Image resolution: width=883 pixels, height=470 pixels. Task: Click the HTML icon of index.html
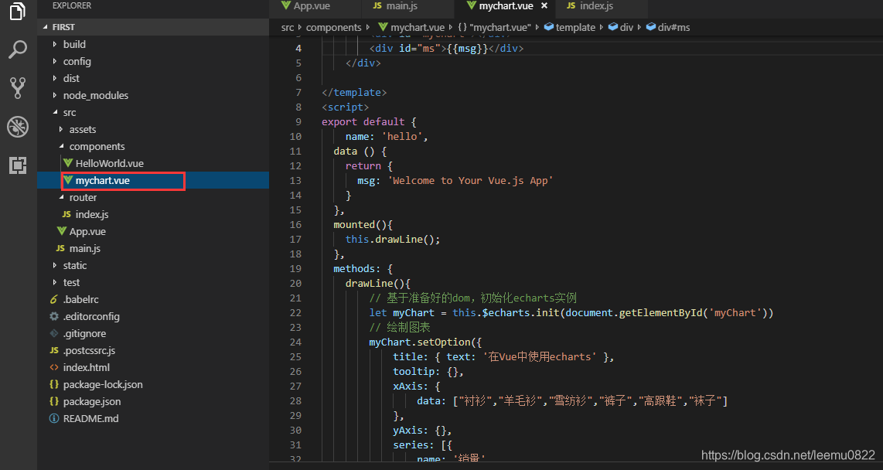tap(54, 367)
